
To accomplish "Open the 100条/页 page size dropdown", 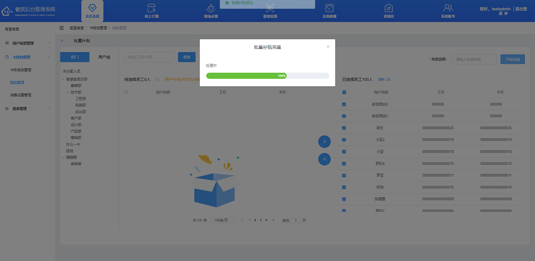I will 223,220.
